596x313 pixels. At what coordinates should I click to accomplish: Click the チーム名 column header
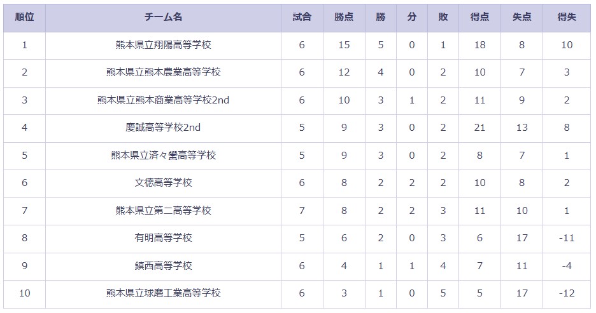163,17
